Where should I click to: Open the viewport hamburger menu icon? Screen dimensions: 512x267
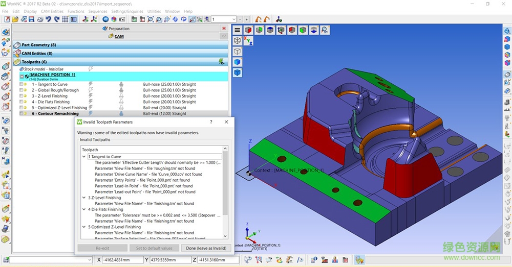[238, 30]
